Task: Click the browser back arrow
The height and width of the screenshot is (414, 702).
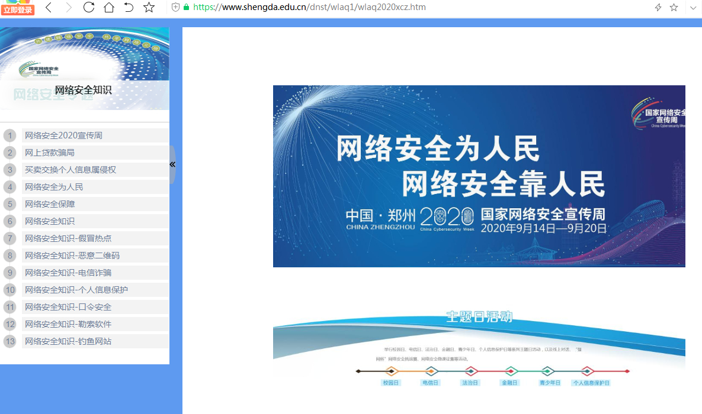Action: pos(49,8)
